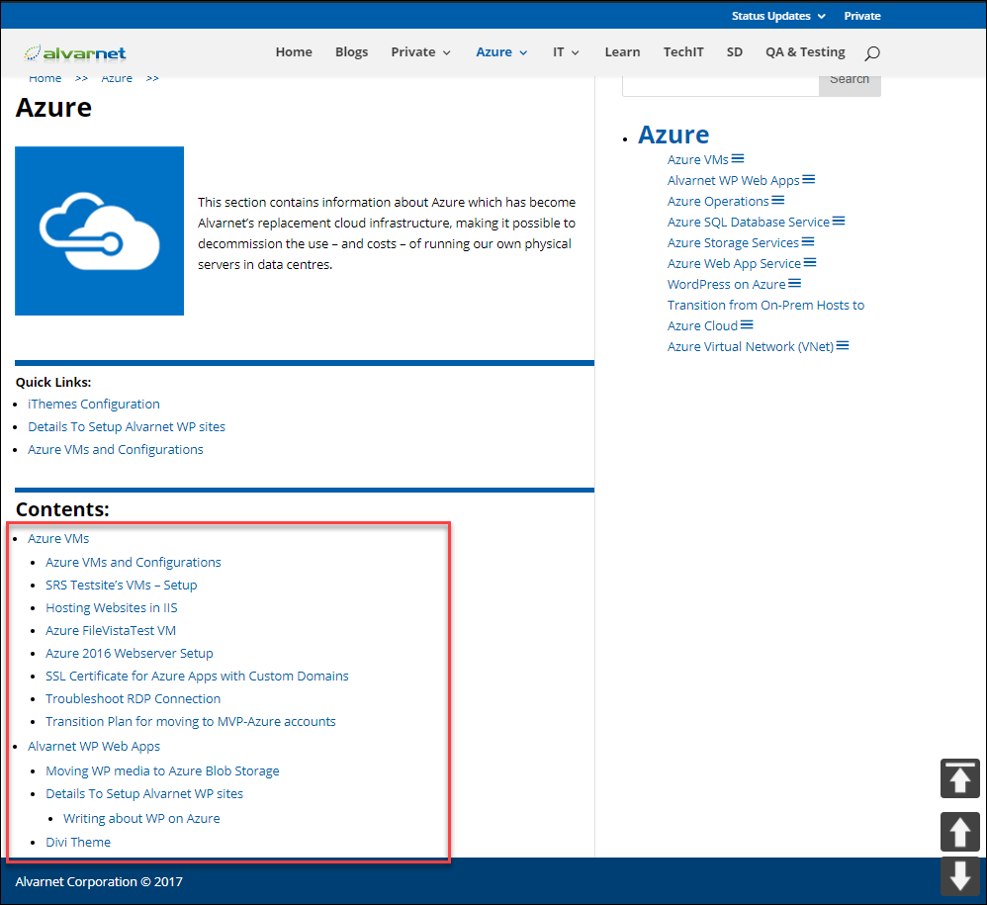This screenshot has width=987, height=905.
Task: Open iThemes Configuration quick link
Action: [x=94, y=405]
